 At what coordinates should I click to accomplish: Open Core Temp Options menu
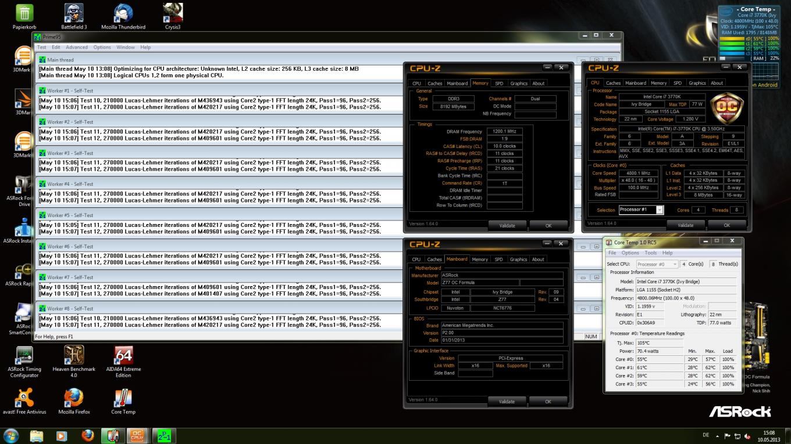point(630,253)
